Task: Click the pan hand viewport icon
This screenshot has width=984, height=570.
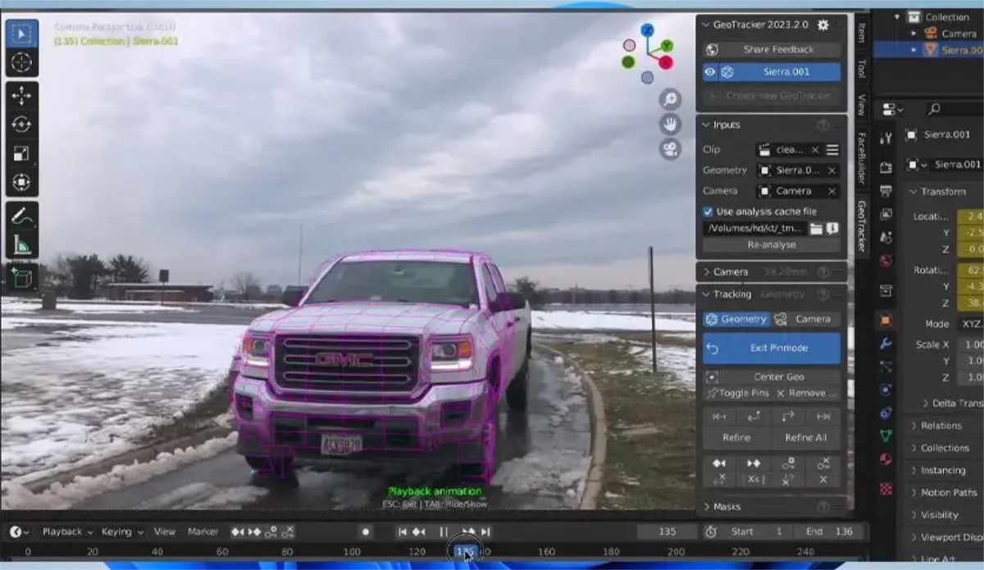Action: [x=671, y=124]
